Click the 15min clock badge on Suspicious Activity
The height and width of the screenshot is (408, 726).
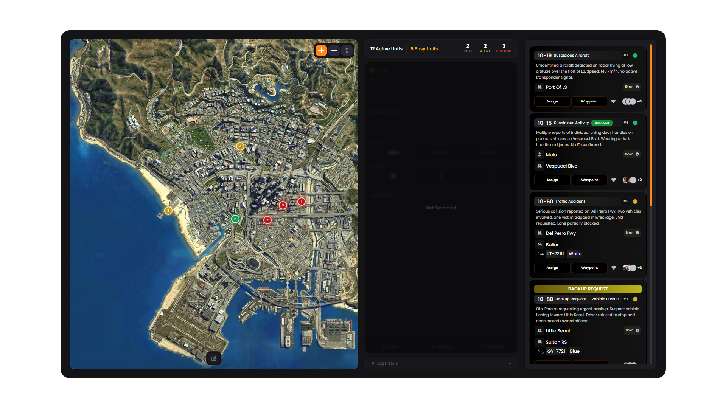coord(632,154)
